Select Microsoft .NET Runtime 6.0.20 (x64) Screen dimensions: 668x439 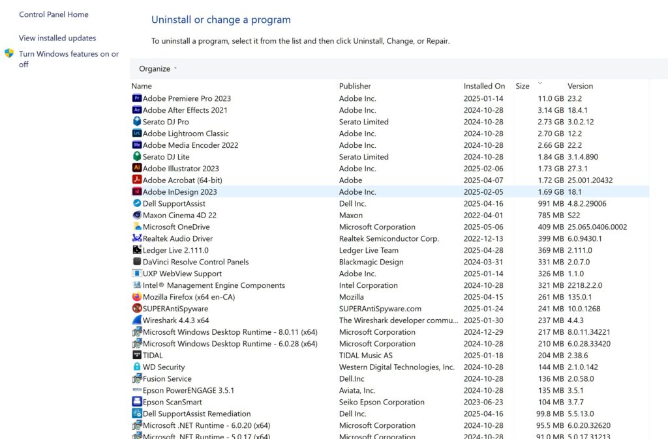click(389, 425)
